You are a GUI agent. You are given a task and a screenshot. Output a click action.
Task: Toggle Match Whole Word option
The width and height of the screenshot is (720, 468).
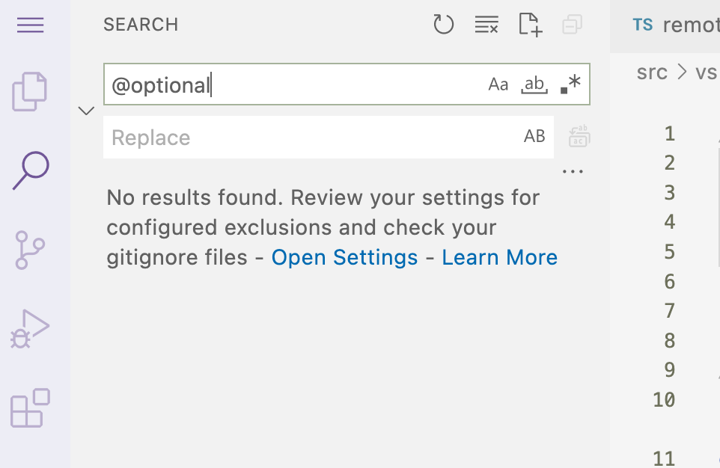534,84
